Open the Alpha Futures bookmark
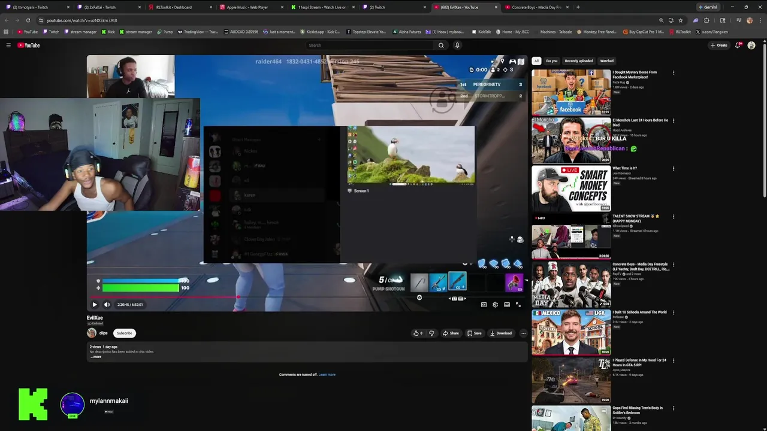Image resolution: width=767 pixels, height=431 pixels. click(x=407, y=32)
